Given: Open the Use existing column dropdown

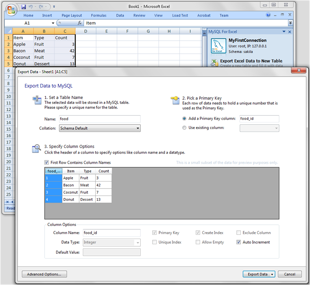Looking at the screenshot, I should pos(260,128).
